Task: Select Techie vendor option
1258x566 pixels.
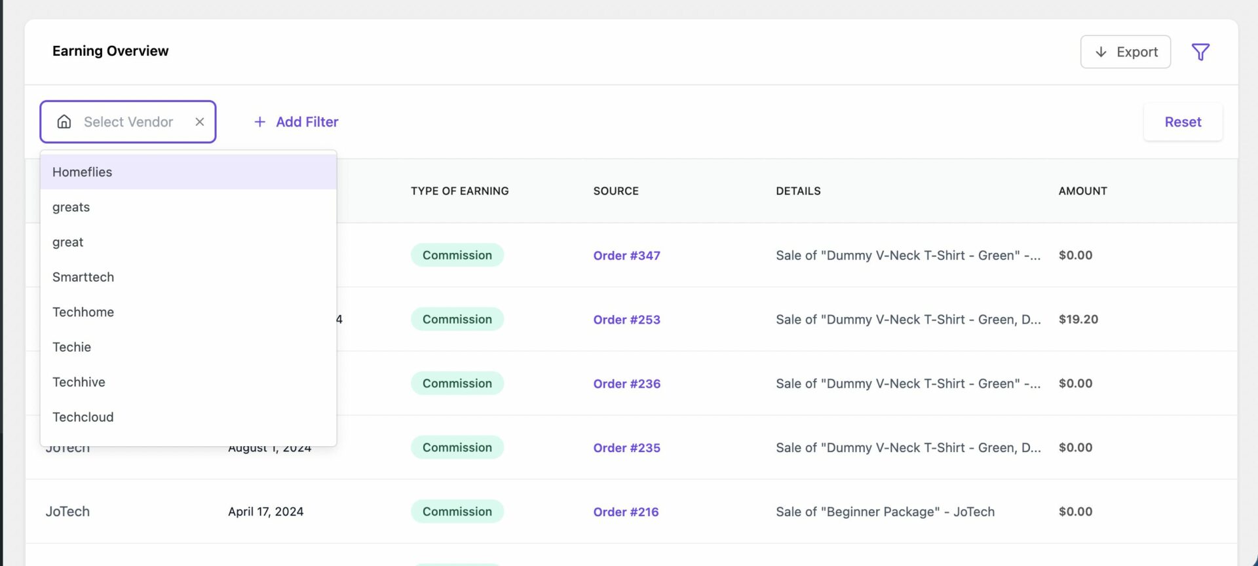Action: click(x=188, y=347)
